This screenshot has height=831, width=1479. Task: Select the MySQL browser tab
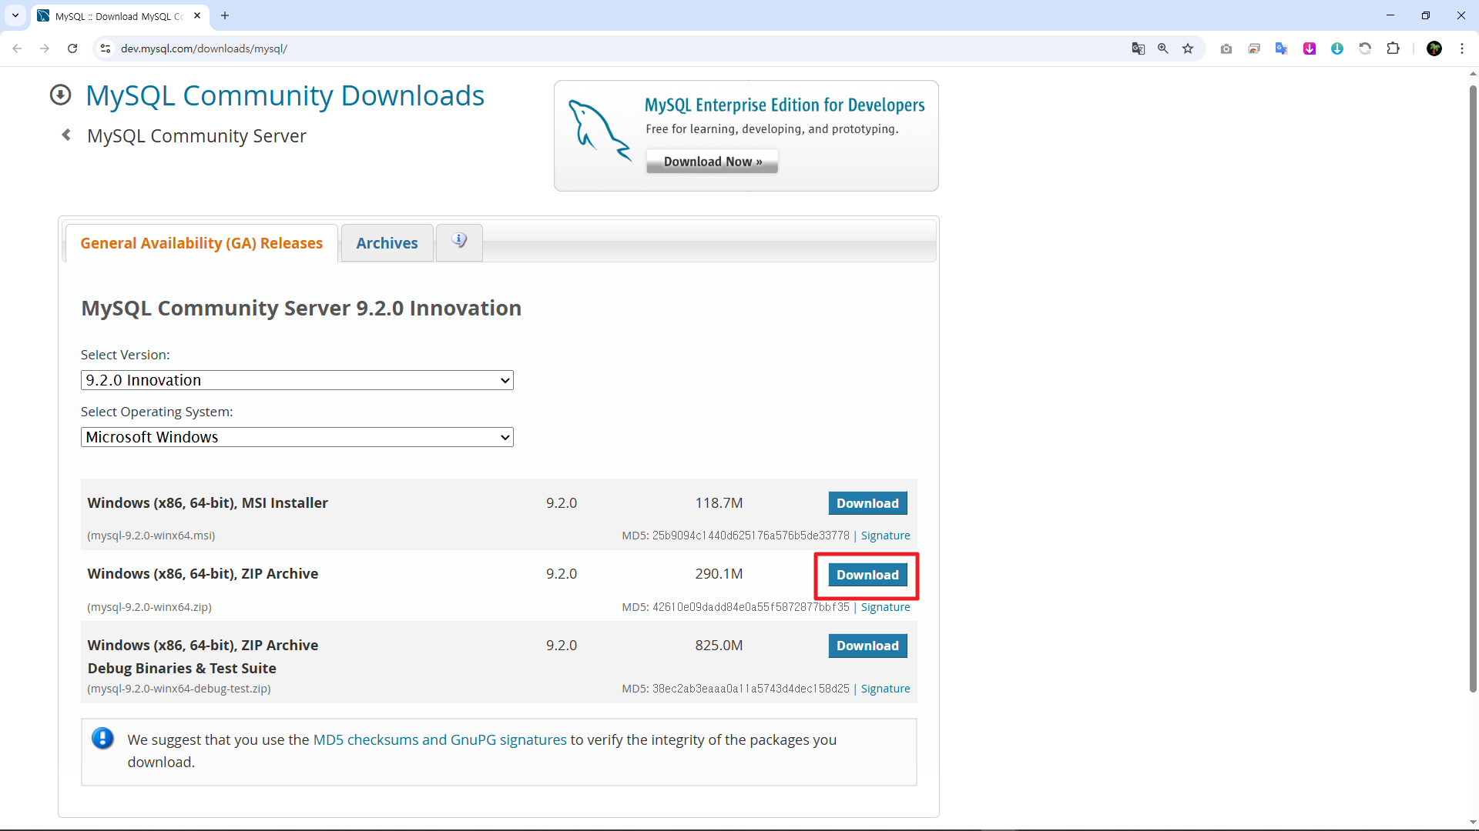[x=119, y=16]
